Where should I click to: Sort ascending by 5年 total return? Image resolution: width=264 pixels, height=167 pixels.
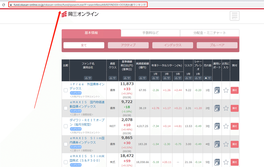pyautogui.click(x=176, y=78)
